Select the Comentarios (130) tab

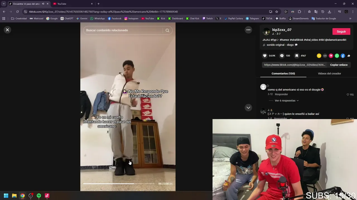point(283,74)
